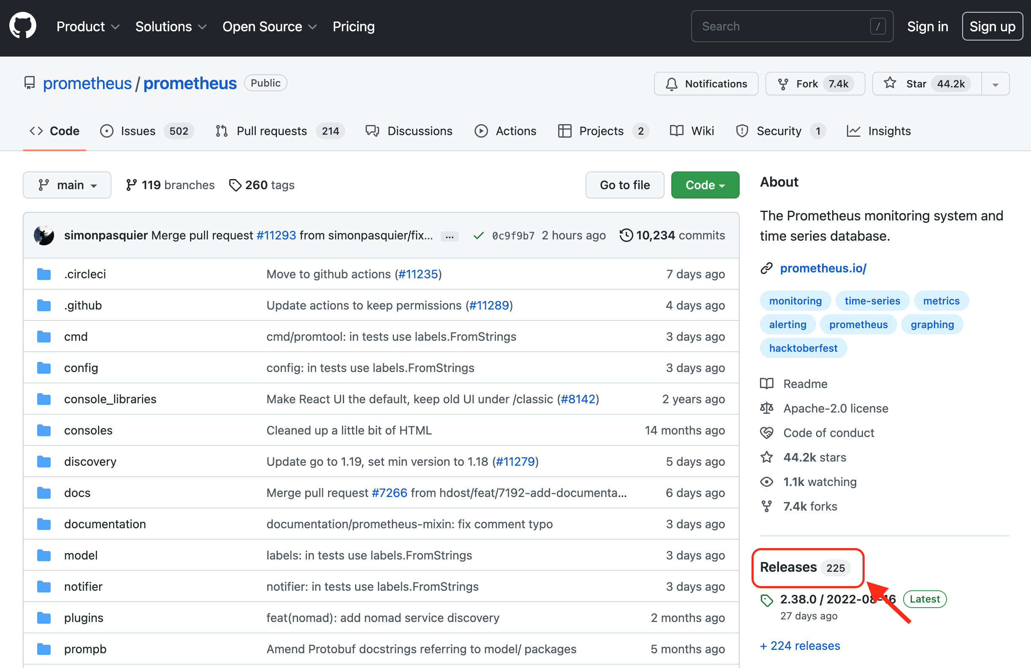Open the Security tab
The height and width of the screenshot is (668, 1031).
(781, 131)
